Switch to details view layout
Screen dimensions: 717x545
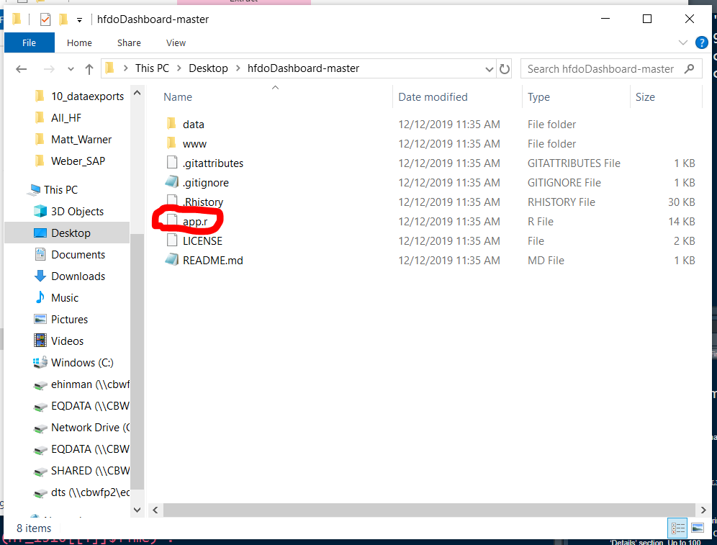tap(678, 528)
